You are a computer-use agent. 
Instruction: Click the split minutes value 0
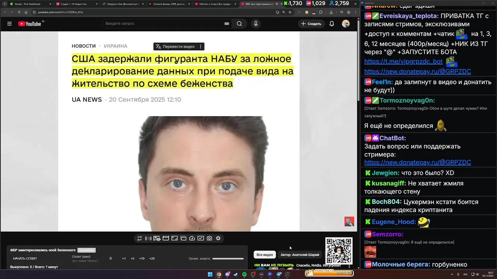[x=111, y=258]
